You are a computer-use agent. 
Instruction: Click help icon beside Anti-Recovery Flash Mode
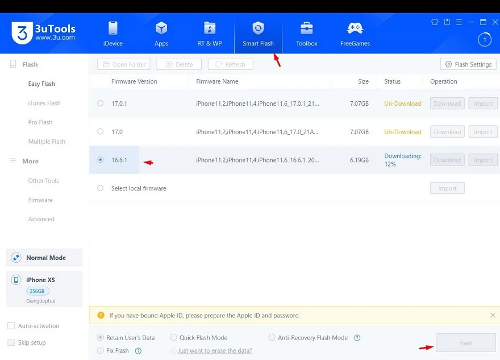357,338
